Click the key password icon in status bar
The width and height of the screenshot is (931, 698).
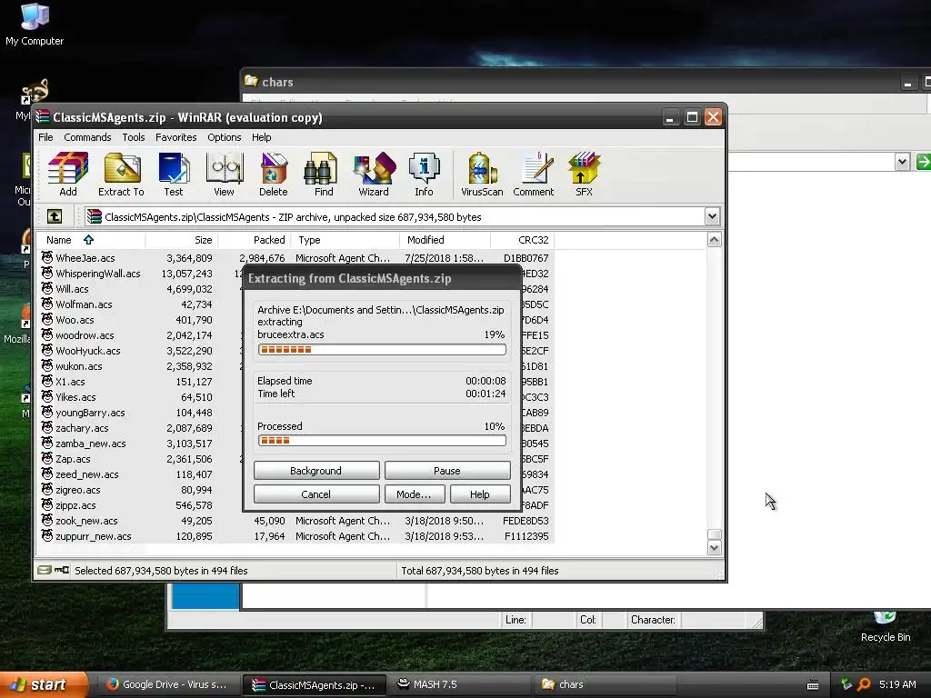(62, 571)
